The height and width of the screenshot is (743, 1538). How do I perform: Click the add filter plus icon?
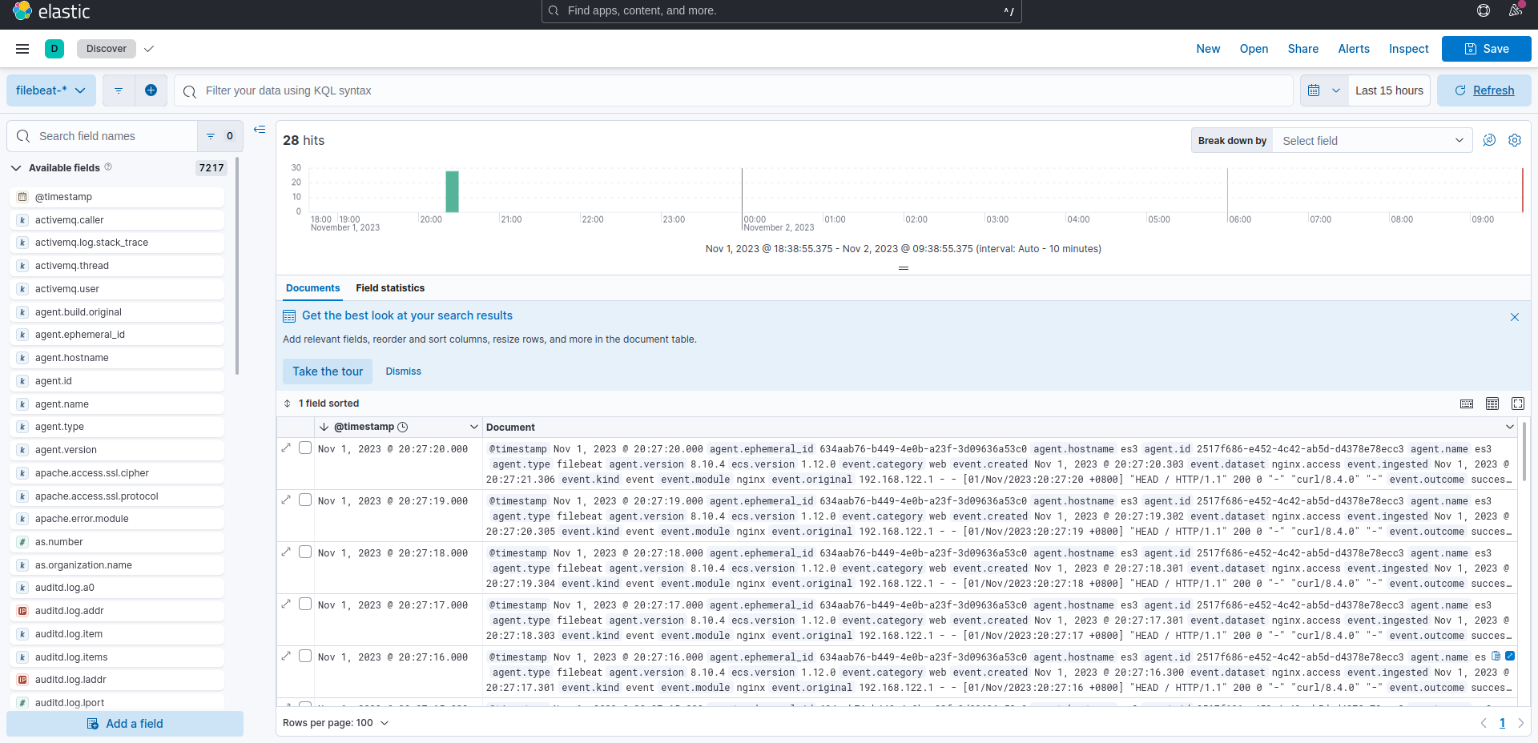tap(151, 90)
